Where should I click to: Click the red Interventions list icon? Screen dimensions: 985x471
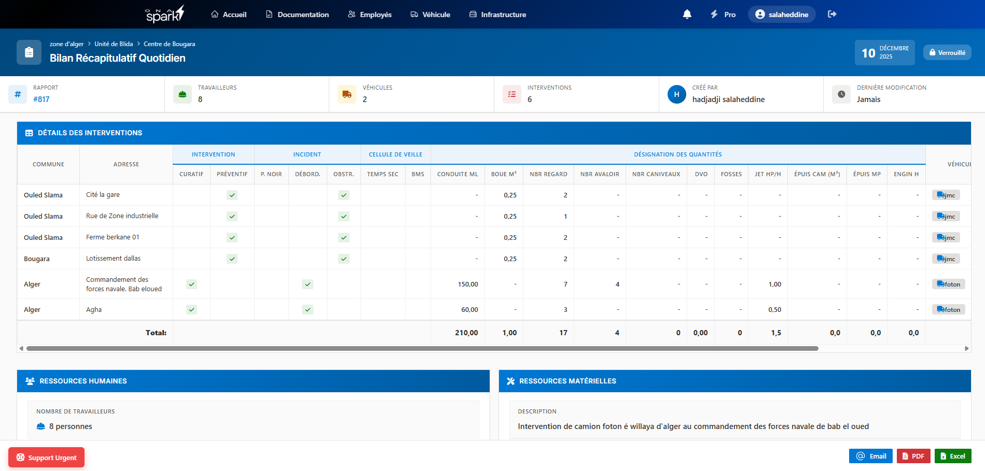point(512,94)
